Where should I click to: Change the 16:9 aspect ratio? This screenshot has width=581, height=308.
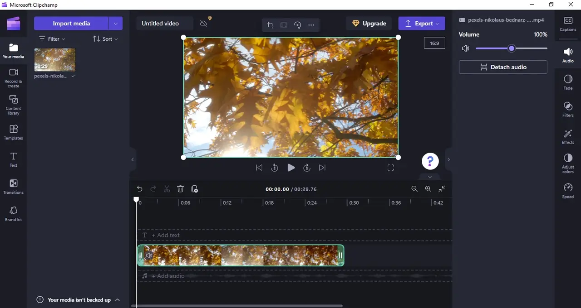pos(434,43)
